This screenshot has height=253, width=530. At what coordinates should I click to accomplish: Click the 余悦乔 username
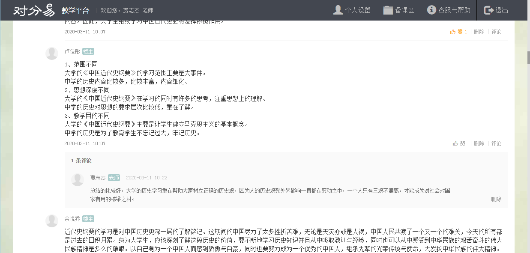(72, 219)
